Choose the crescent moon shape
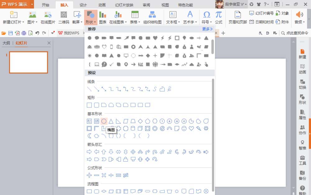The width and height of the screenshot is (311, 195). (89, 136)
